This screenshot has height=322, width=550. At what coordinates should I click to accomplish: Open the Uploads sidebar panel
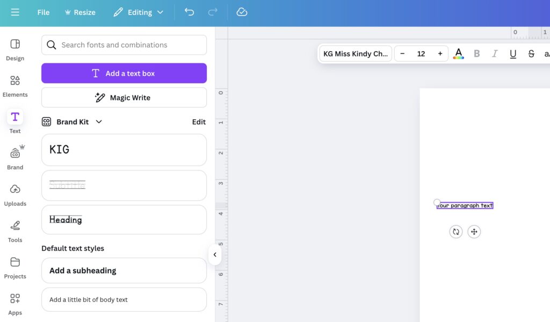15,195
